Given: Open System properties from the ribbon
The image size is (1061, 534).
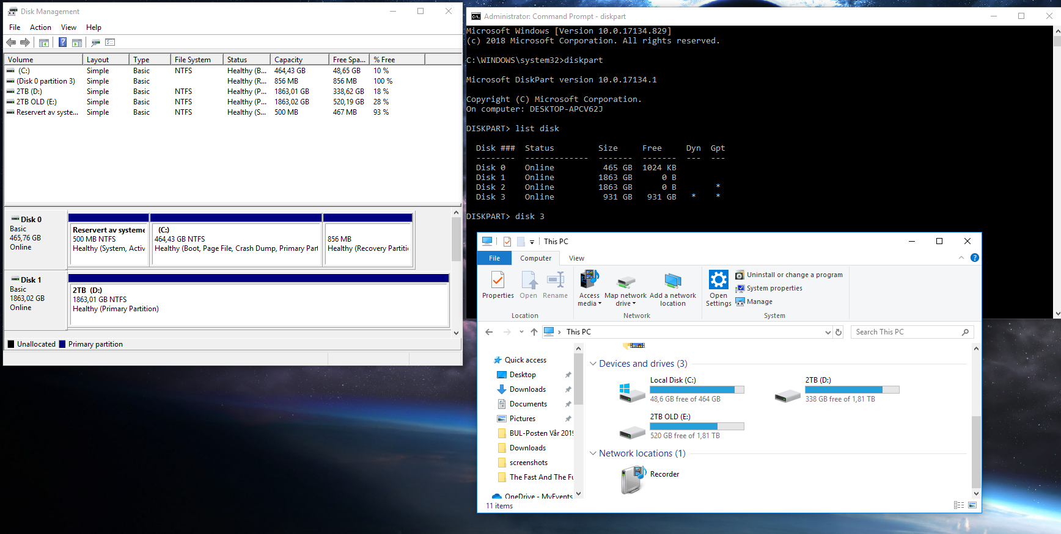Looking at the screenshot, I should (769, 288).
